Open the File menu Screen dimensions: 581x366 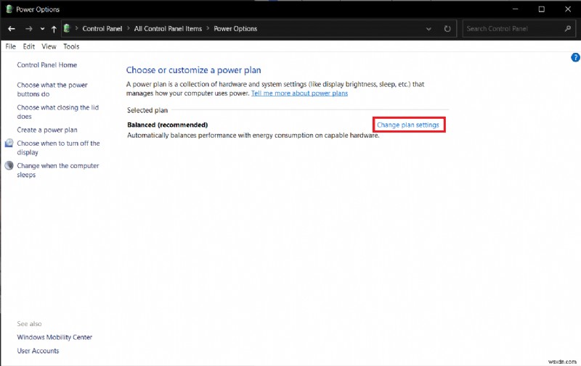pyautogui.click(x=10, y=46)
